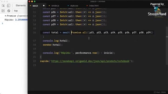This screenshot has height=94, width=168.
Task: Clear the console with the block icon
Action: coord(9,11)
